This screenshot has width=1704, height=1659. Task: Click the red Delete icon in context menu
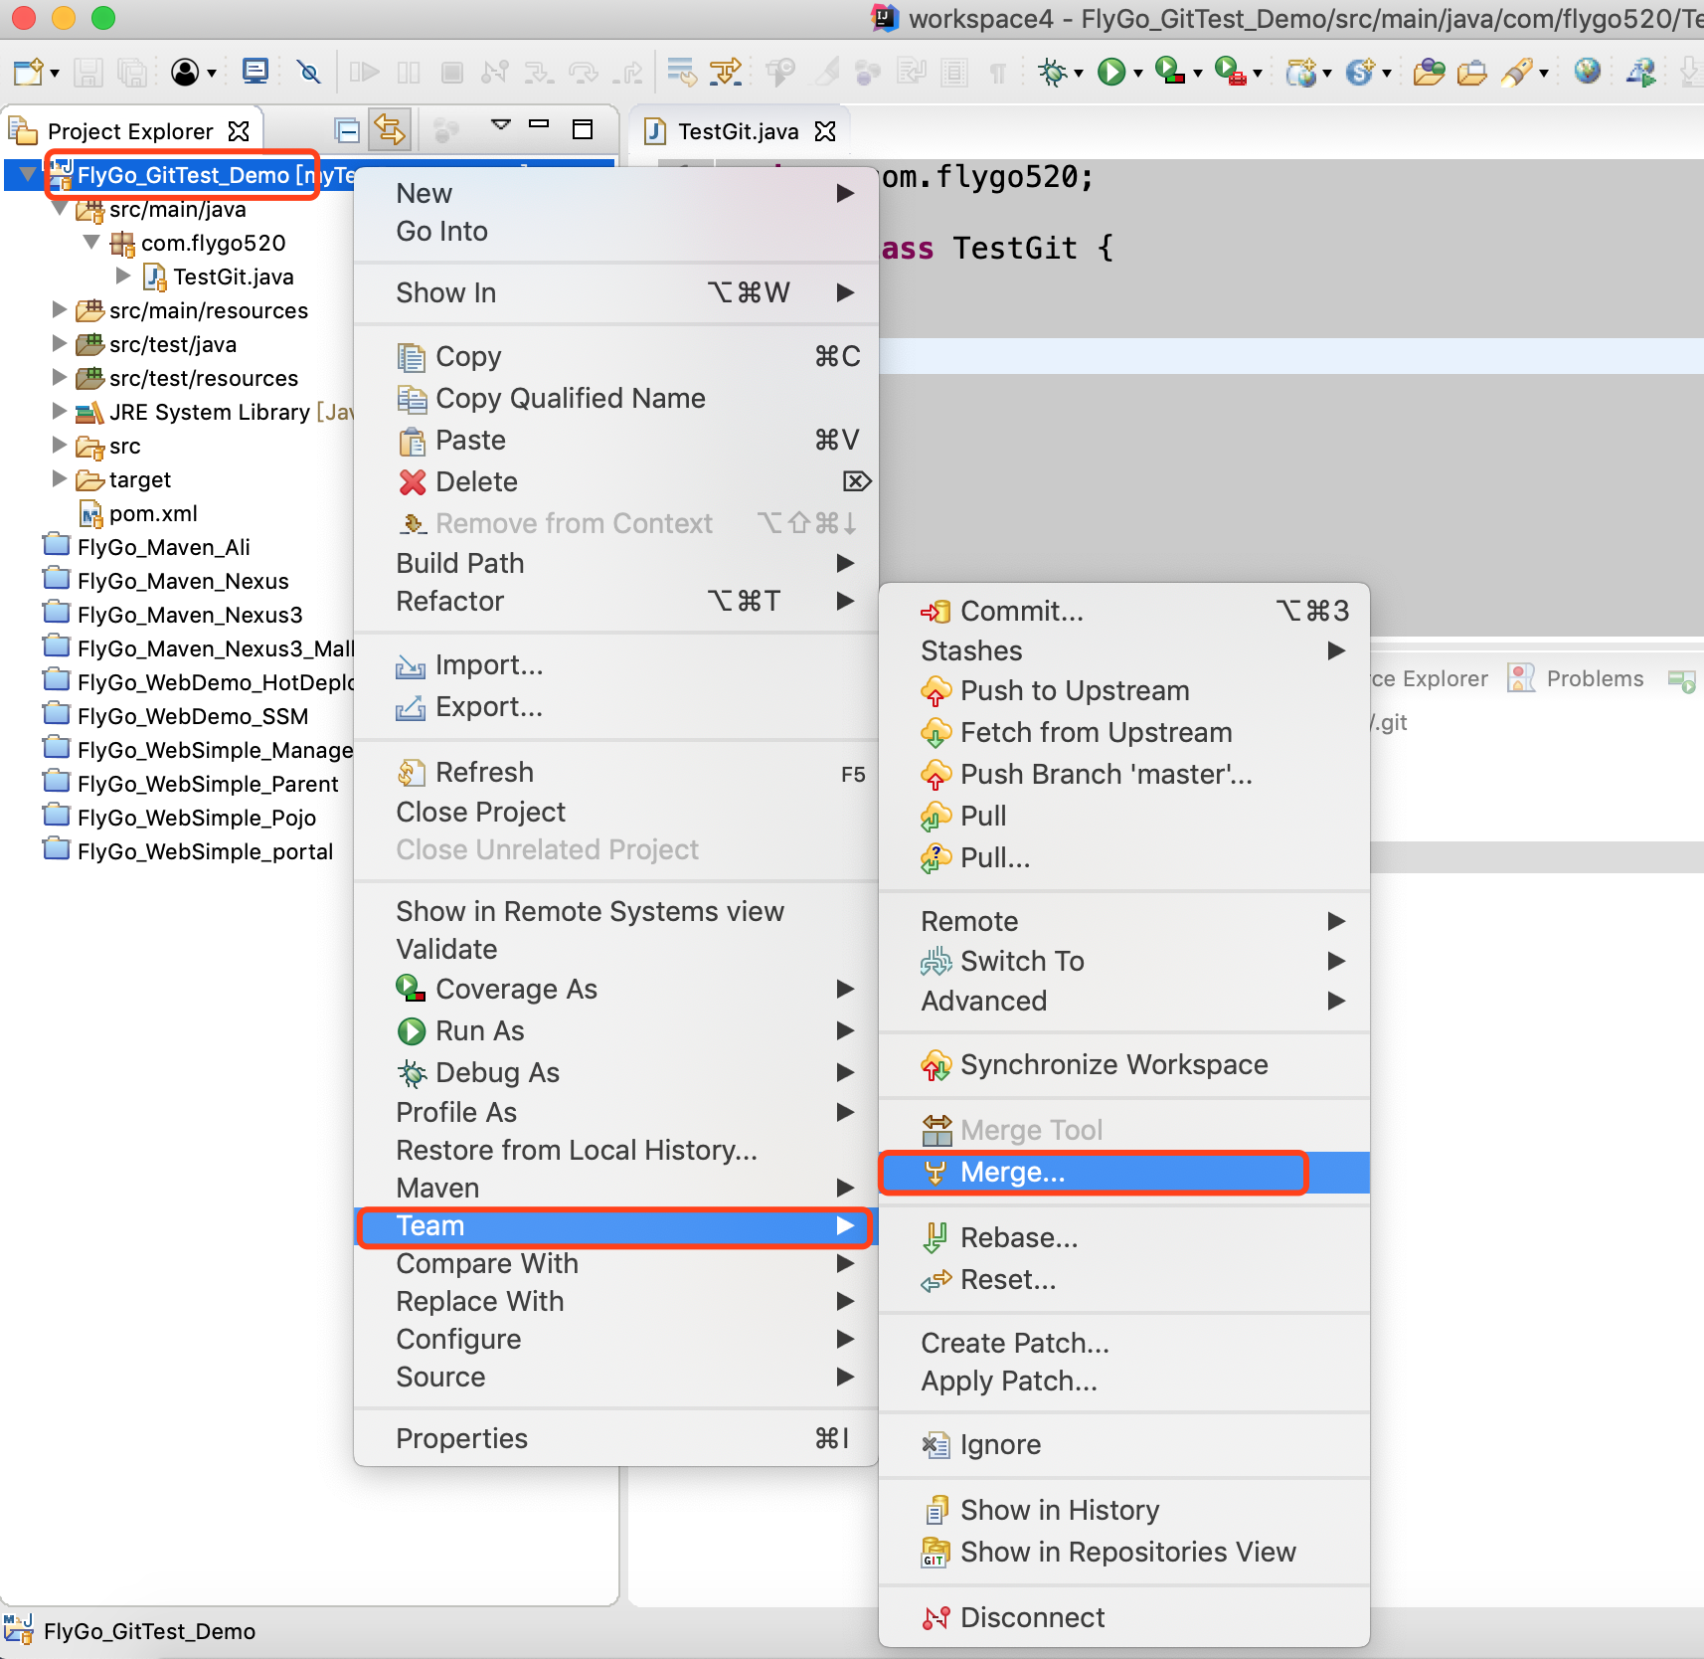(x=413, y=482)
